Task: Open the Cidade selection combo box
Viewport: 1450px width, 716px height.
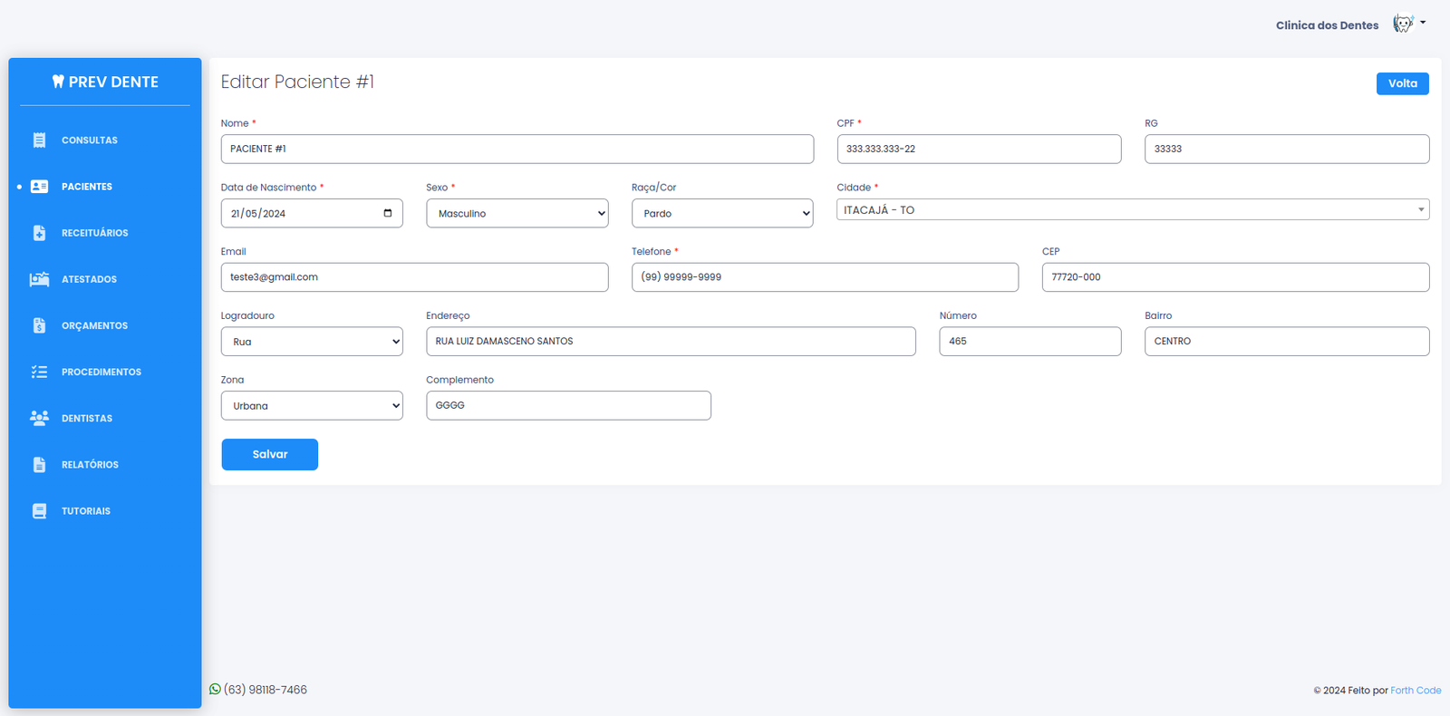Action: (x=1132, y=210)
